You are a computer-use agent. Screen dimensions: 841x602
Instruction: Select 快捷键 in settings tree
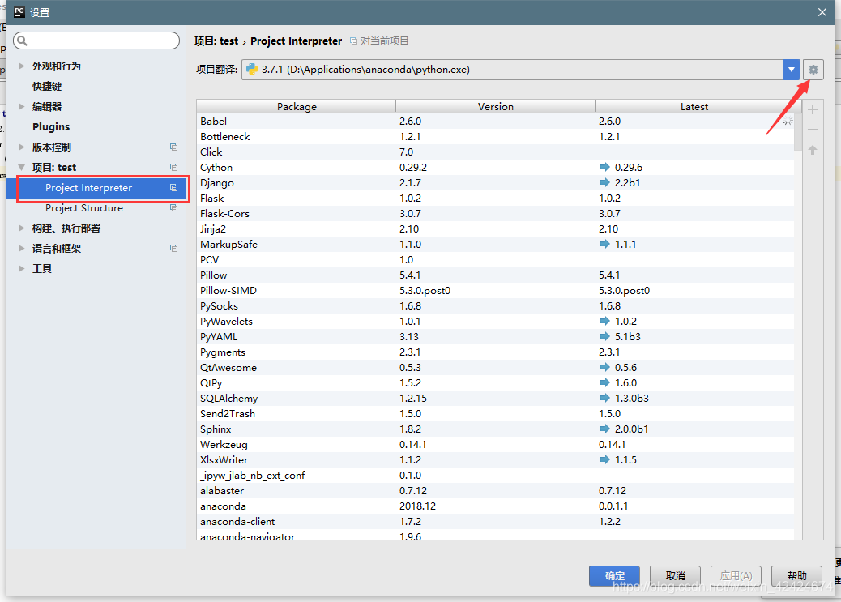tap(47, 87)
